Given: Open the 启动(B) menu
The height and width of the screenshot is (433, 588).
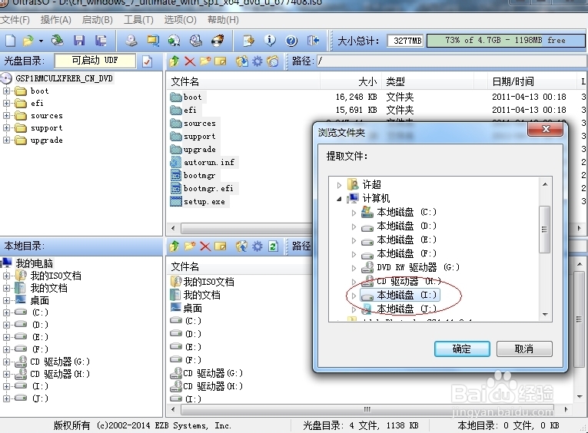Looking at the screenshot, I should point(97,20).
